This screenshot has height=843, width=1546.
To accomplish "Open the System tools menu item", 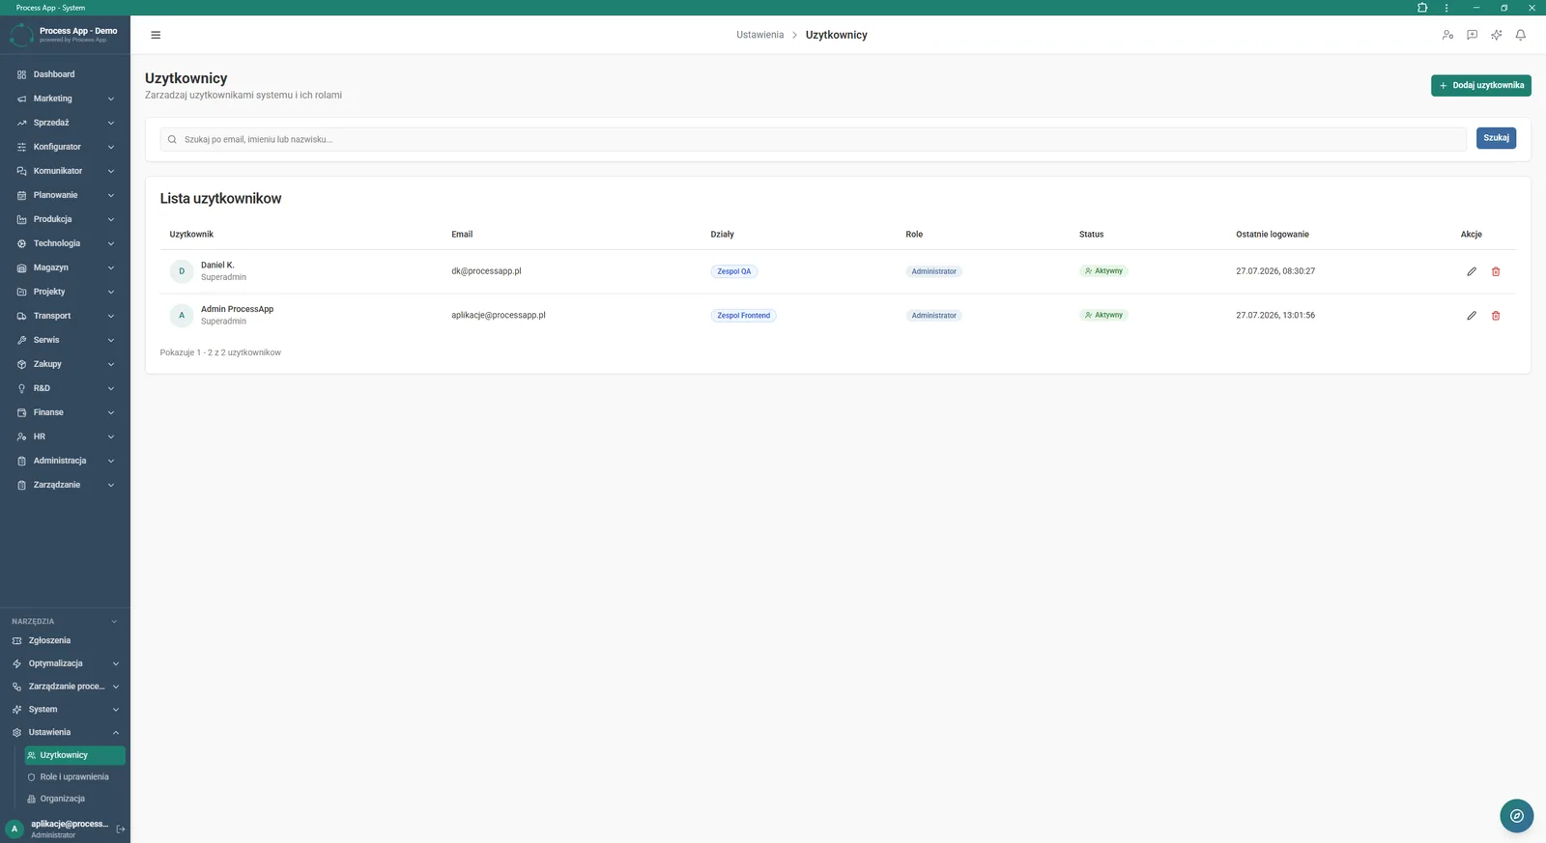I will [x=65, y=710].
